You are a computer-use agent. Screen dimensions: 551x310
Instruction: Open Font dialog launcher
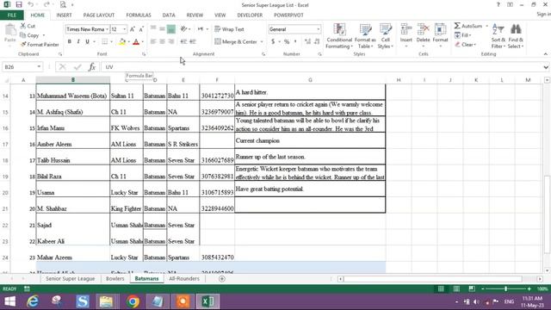click(x=144, y=54)
